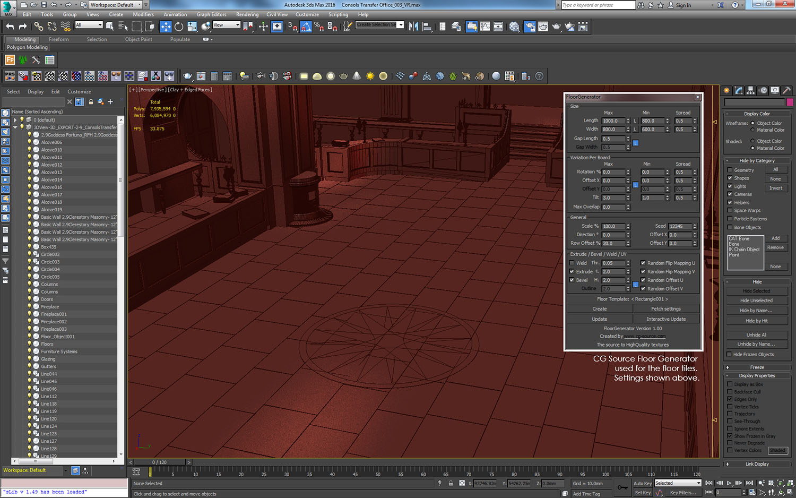796x498 pixels.
Task: Click the pink object color swatch
Action: point(790,102)
